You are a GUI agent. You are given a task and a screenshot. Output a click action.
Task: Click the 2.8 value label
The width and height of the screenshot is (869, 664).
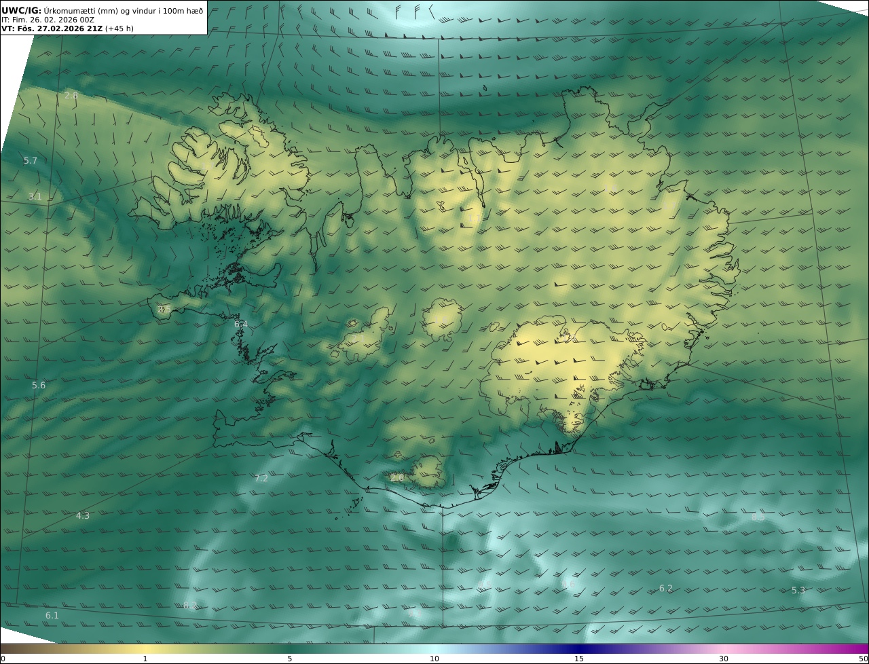71,96
